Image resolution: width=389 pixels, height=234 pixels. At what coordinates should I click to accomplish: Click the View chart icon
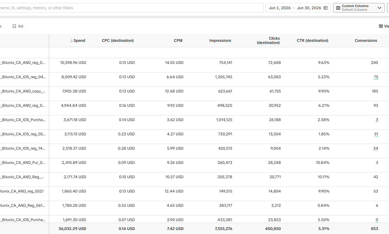[381, 26]
